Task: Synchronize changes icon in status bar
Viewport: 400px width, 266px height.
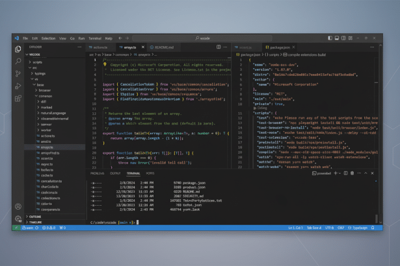Action: coord(36,228)
